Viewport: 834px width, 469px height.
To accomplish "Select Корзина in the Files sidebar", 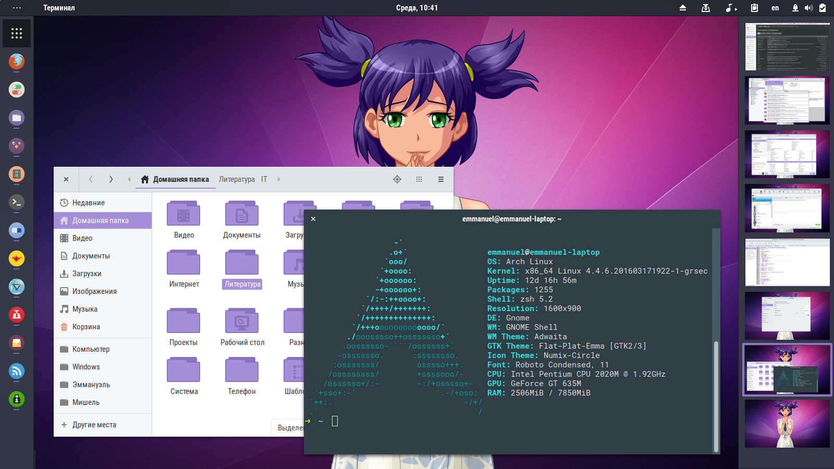I will (x=103, y=327).
